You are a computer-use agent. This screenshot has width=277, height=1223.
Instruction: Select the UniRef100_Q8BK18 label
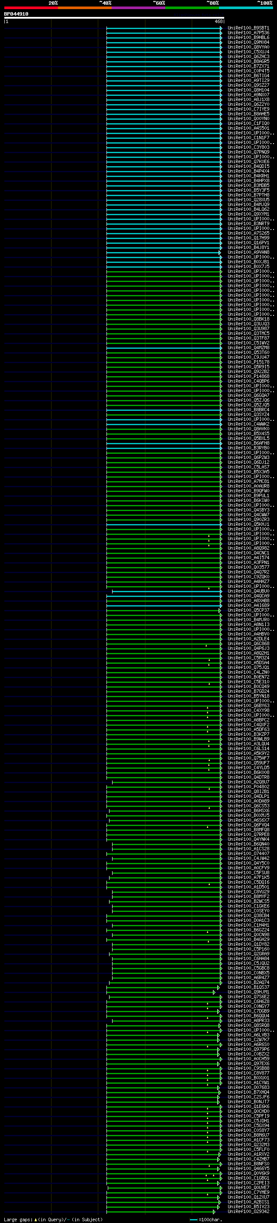click(x=248, y=319)
